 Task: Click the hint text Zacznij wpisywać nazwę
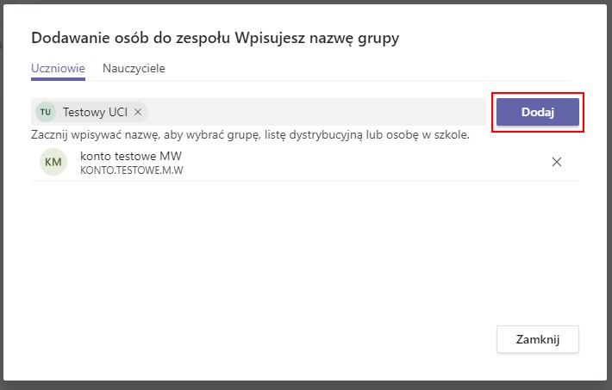coord(96,135)
